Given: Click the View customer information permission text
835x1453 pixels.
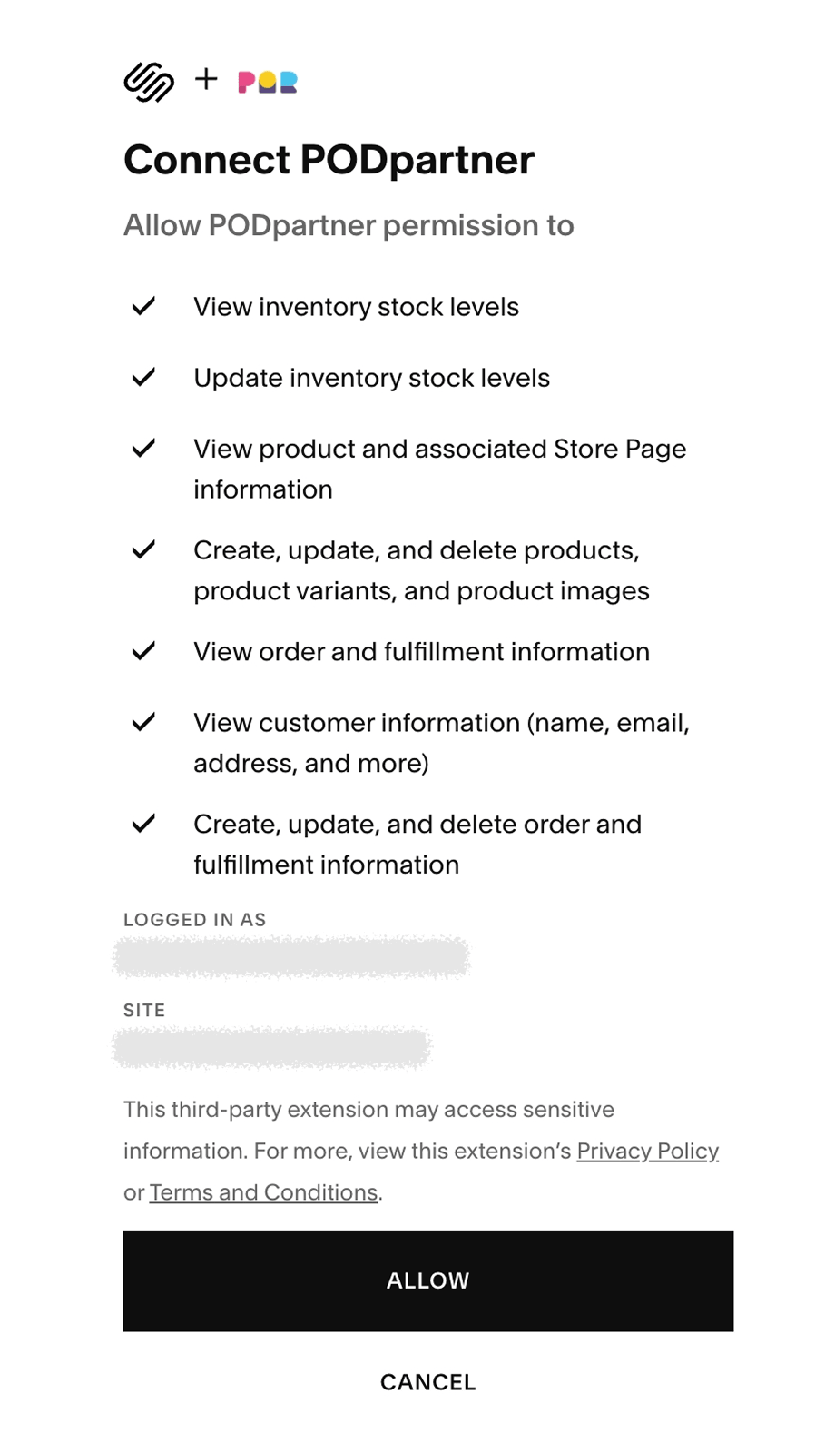Looking at the screenshot, I should point(441,742).
